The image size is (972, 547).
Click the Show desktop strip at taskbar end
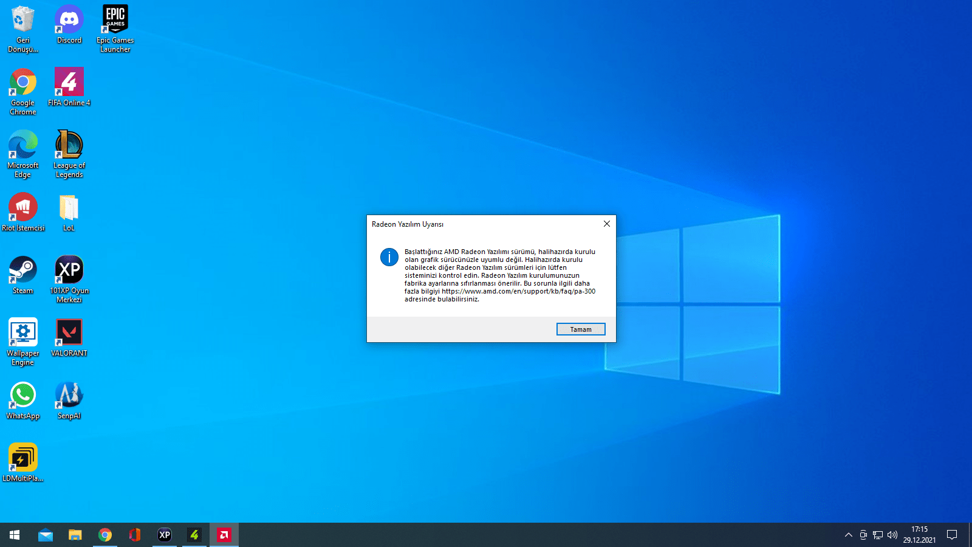click(970, 535)
